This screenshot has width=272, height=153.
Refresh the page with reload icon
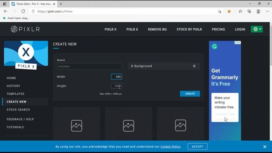click(23, 11)
